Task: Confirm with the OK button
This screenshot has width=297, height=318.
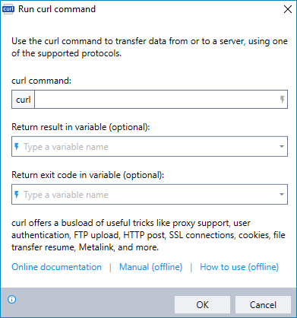Action: coord(202,304)
